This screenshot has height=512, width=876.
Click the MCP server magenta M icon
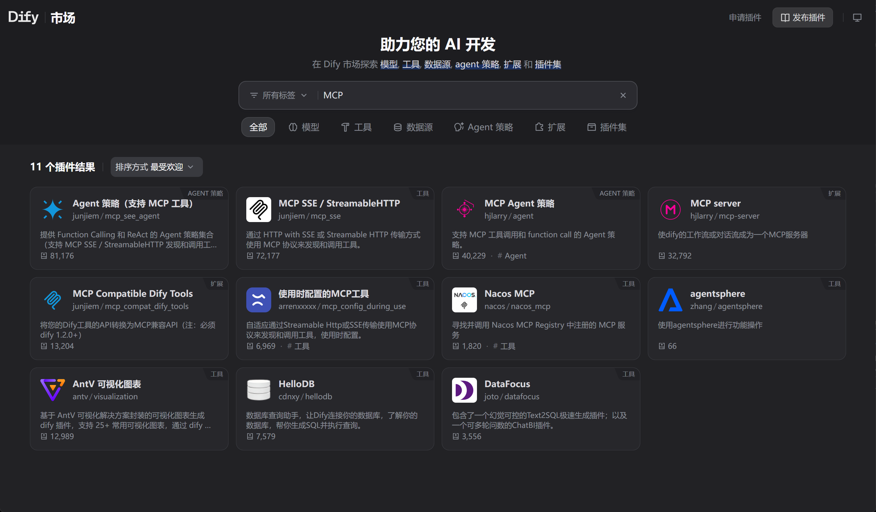tap(670, 210)
